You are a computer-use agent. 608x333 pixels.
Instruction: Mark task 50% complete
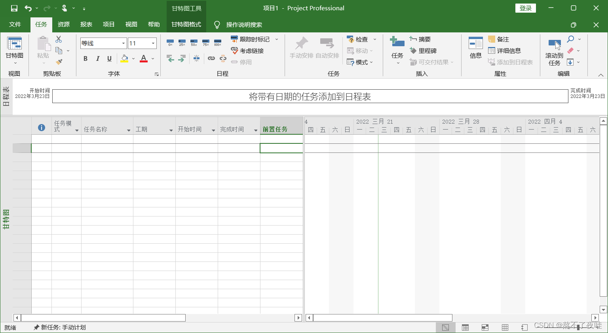194,43
